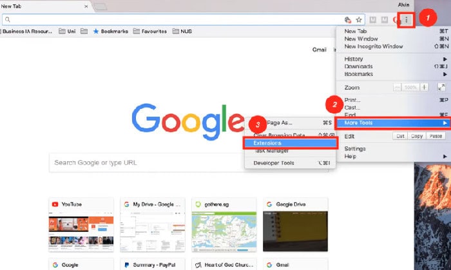Image resolution: width=451 pixels, height=270 pixels.
Task: Open the Favourites bookmarks folder
Action: pyautogui.click(x=150, y=32)
